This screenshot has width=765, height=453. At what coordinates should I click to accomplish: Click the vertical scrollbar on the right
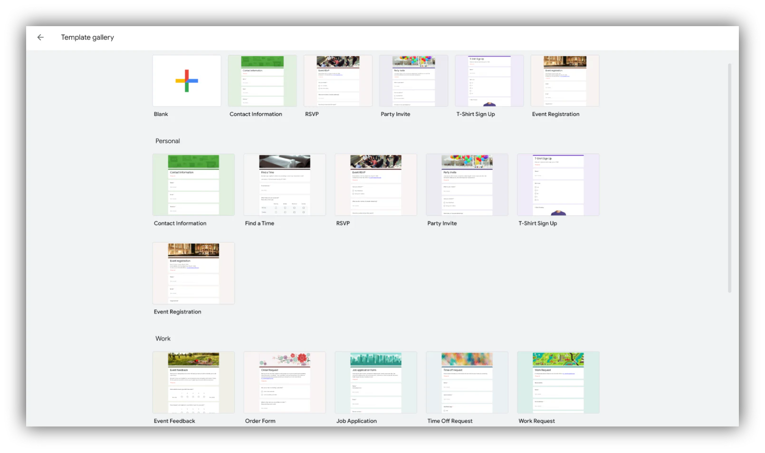729,178
